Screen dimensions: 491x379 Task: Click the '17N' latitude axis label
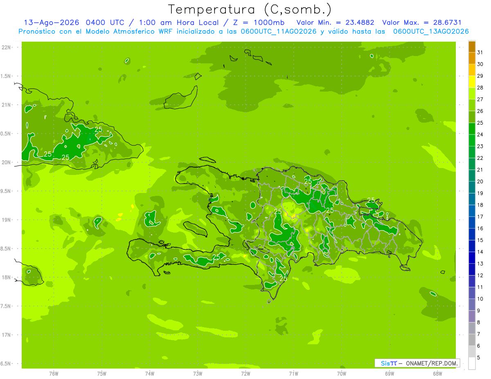[x=6, y=335]
